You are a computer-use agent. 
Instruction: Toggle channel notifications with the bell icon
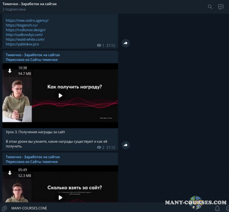[217, 208]
